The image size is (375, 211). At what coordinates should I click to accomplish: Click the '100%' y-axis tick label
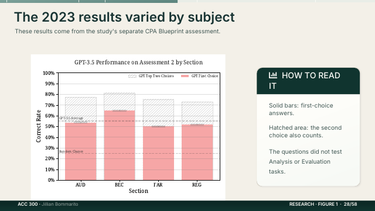(x=49, y=73)
